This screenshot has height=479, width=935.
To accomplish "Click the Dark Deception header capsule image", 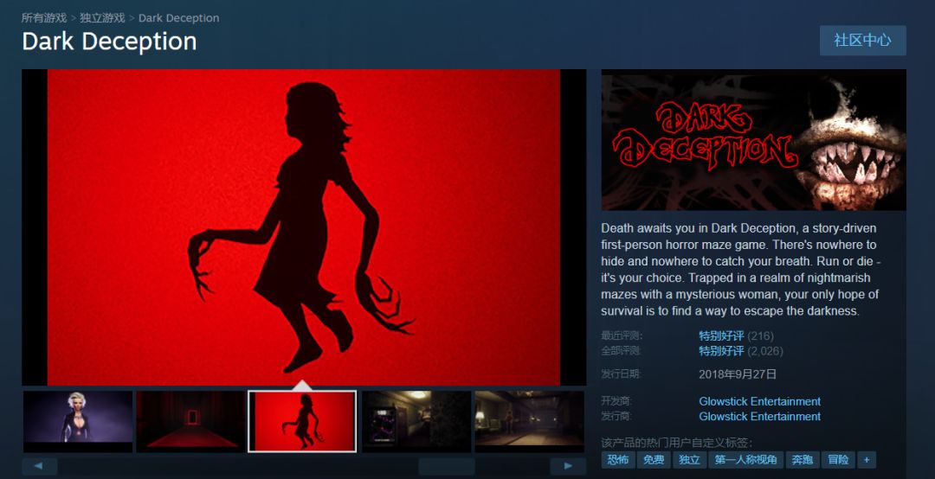I will click(x=754, y=140).
